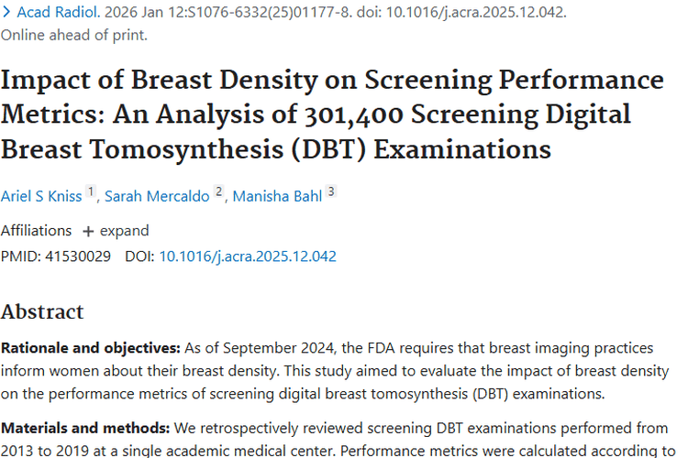Open author Ariel S Kniss link
This screenshot has height=458, width=688.
click(x=40, y=196)
